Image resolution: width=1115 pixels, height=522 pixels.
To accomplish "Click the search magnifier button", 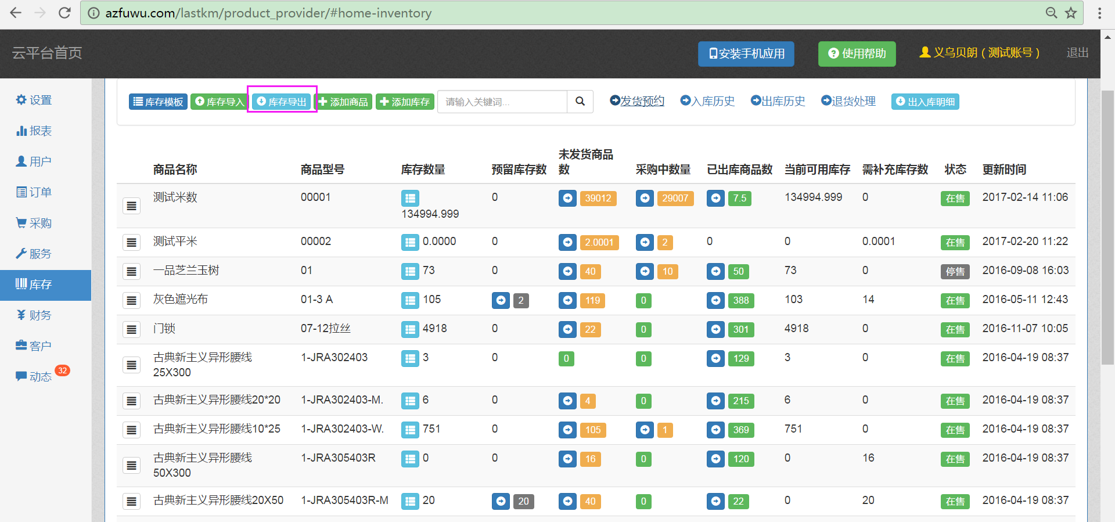I will pyautogui.click(x=580, y=102).
